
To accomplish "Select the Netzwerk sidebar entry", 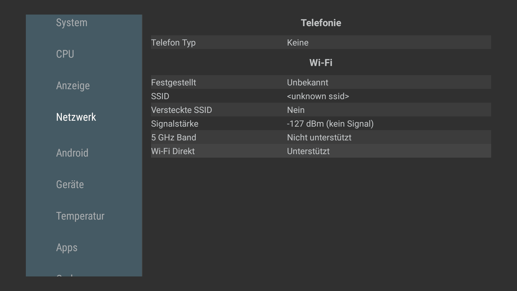I will click(76, 117).
